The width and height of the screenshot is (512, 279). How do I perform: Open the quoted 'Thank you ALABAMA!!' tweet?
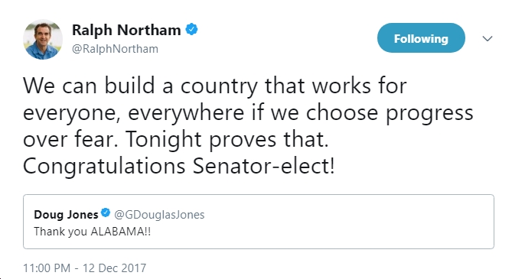(258, 222)
